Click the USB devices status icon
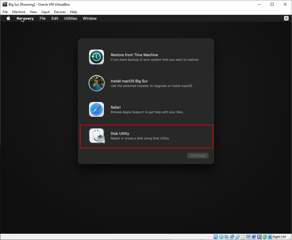 (x=237, y=237)
